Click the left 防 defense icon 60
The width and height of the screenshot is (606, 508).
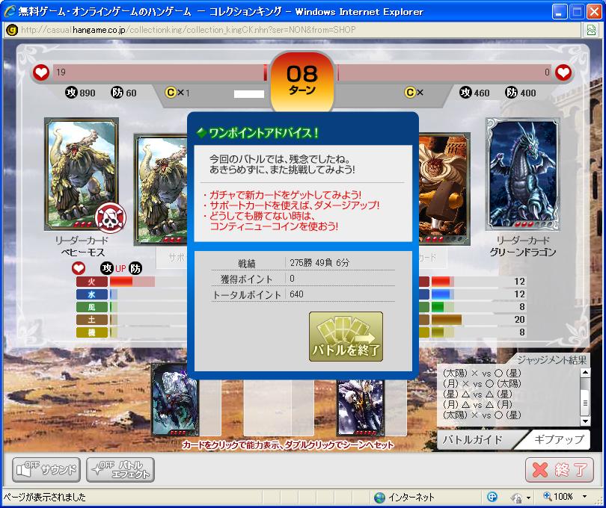pos(117,93)
